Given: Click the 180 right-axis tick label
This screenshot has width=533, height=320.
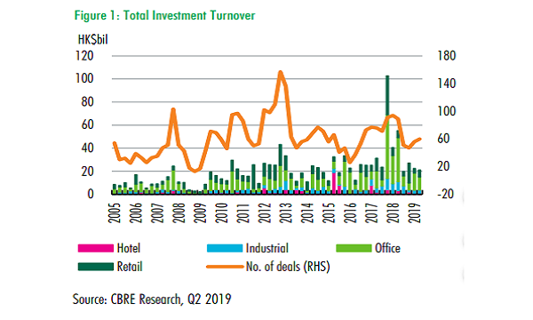Looking at the screenshot, I should (446, 56).
